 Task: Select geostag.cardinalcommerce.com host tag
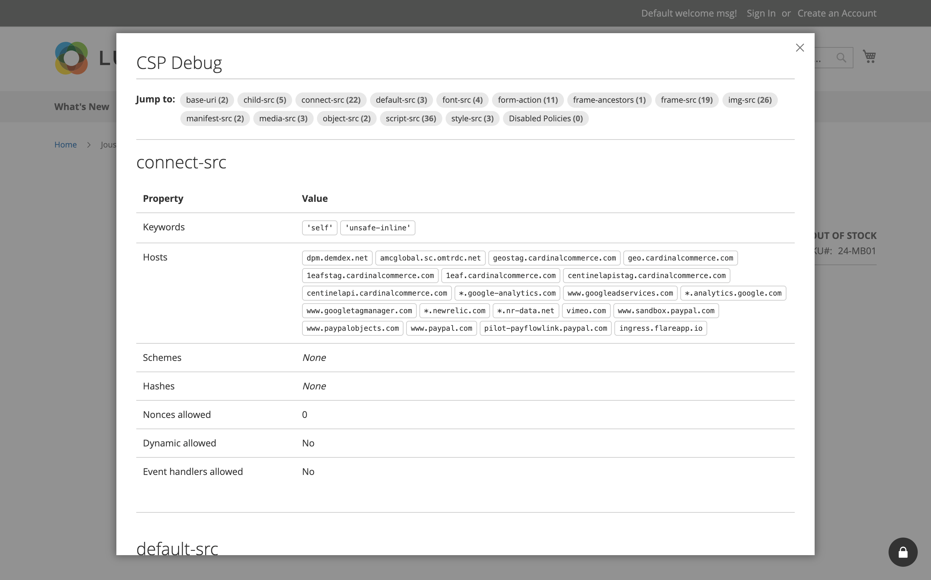(x=554, y=258)
